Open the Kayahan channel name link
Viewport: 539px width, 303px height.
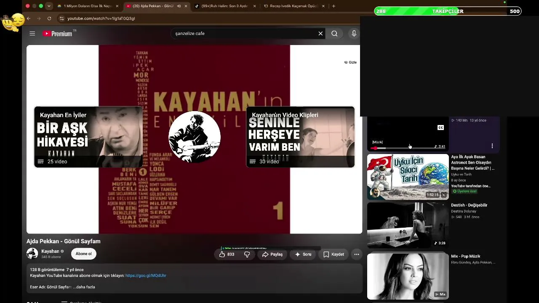coord(50,251)
